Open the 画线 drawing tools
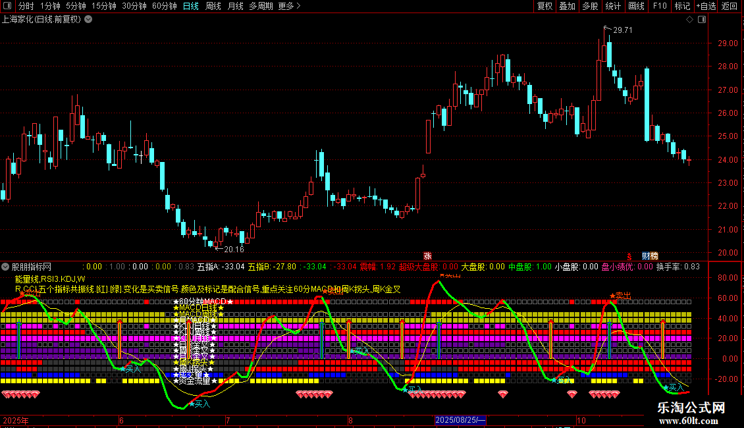 [x=636, y=6]
